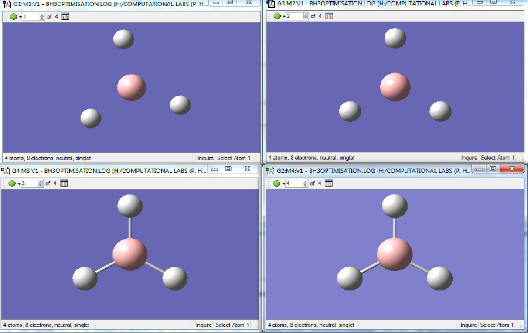
Task: Select the top hydrogen atom in G1:M1:V1 view
Action: (123, 39)
